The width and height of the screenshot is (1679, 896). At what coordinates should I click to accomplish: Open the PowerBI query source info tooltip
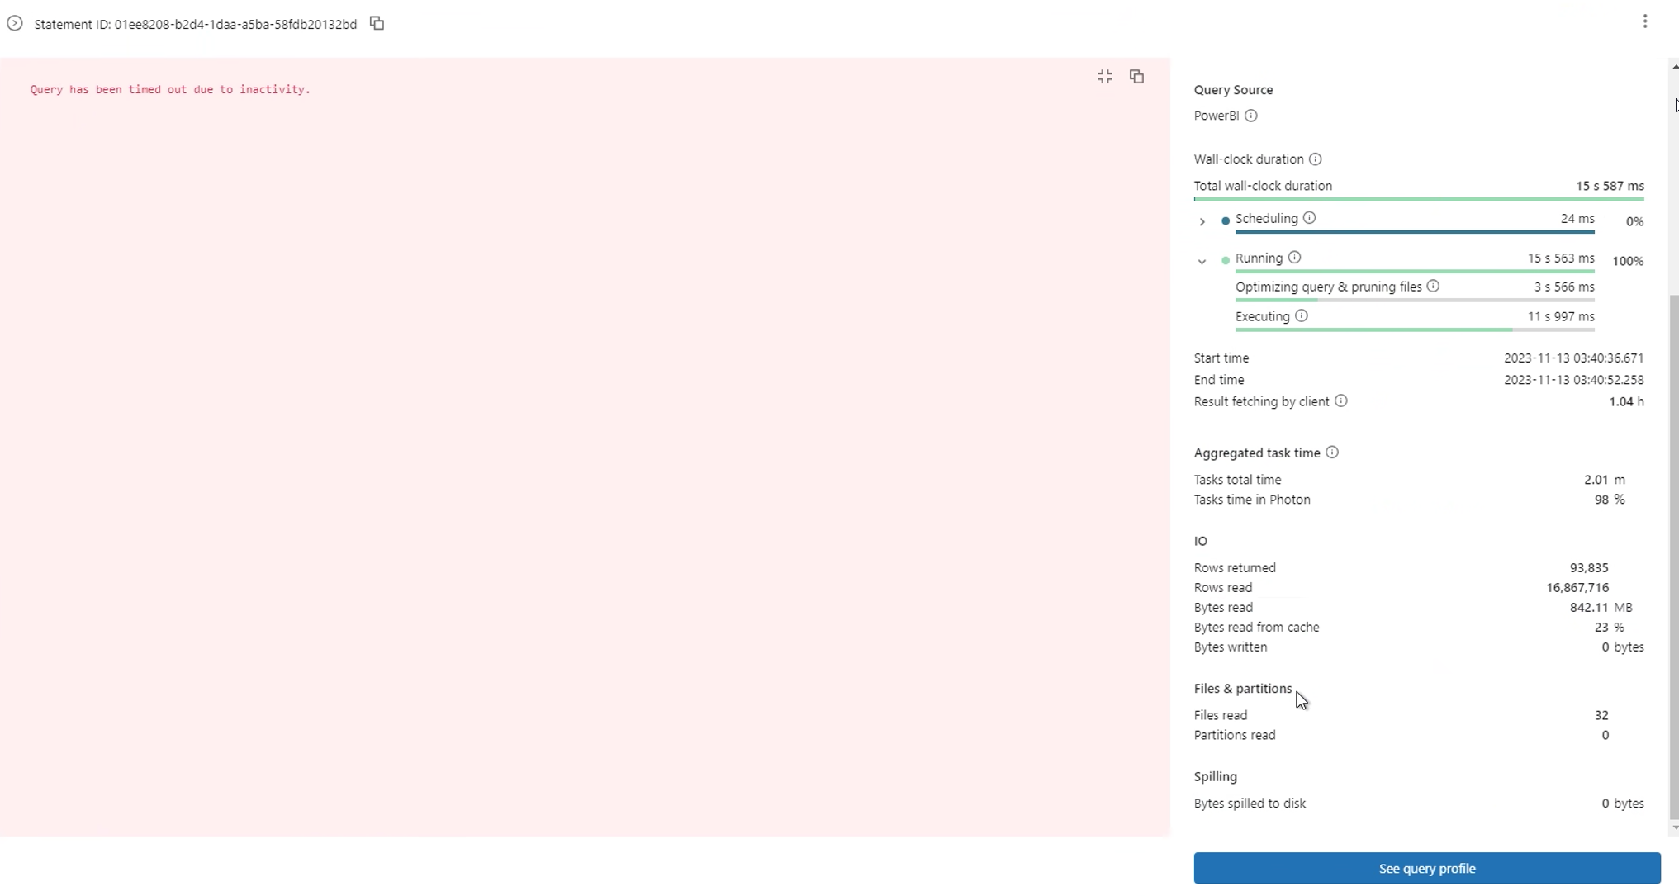[x=1250, y=116]
